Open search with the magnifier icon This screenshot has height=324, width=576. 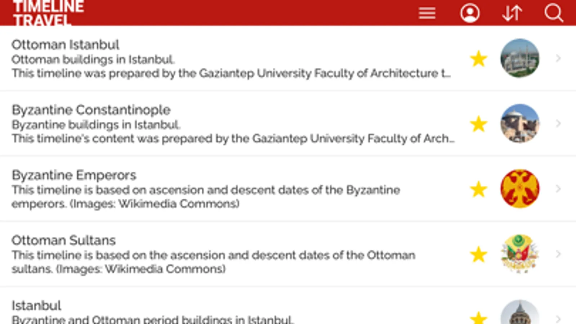point(554,13)
